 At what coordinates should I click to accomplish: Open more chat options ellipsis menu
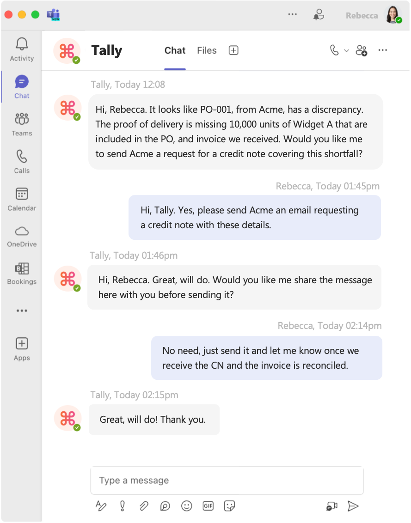pos(382,50)
